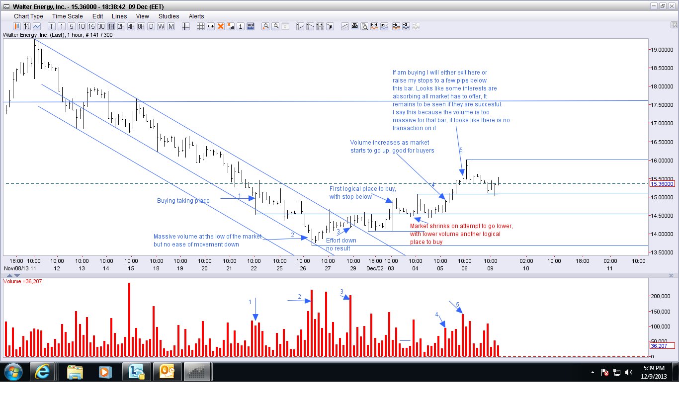679x407 pixels.
Task: Click the down triangle on the panel divider
Action: tap(17, 275)
